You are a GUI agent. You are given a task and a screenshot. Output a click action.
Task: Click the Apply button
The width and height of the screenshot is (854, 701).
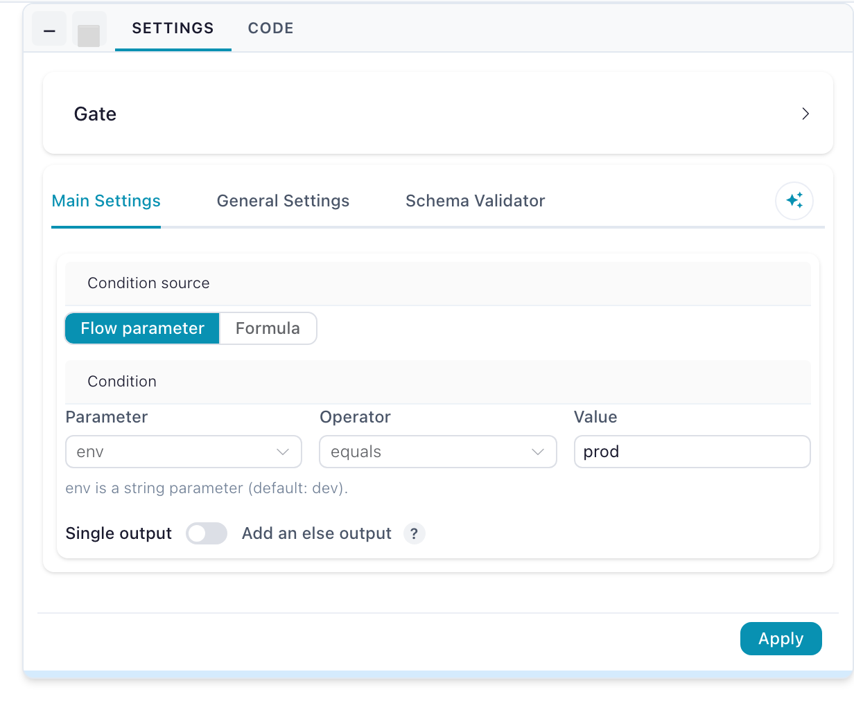[781, 639]
